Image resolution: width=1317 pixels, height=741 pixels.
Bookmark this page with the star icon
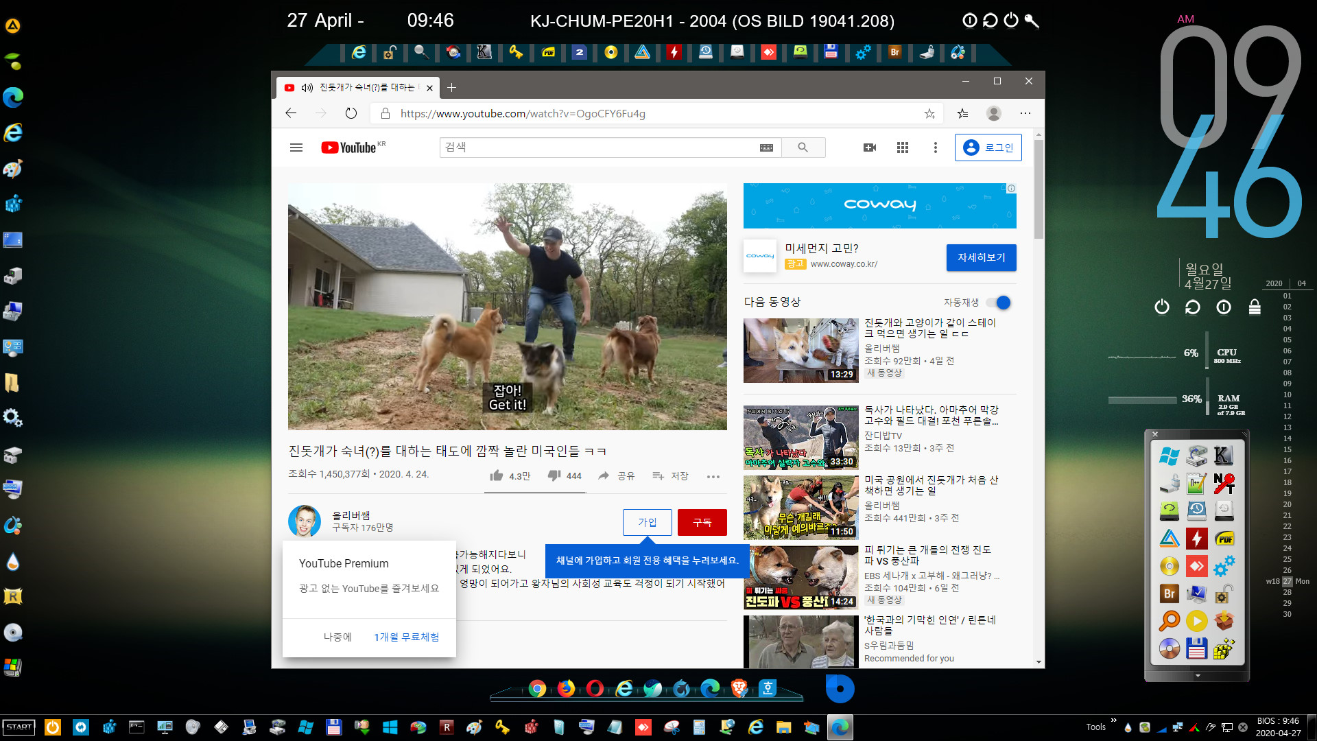(x=929, y=114)
